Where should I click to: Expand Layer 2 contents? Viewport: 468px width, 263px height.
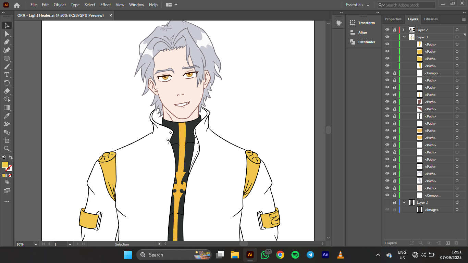(x=404, y=30)
